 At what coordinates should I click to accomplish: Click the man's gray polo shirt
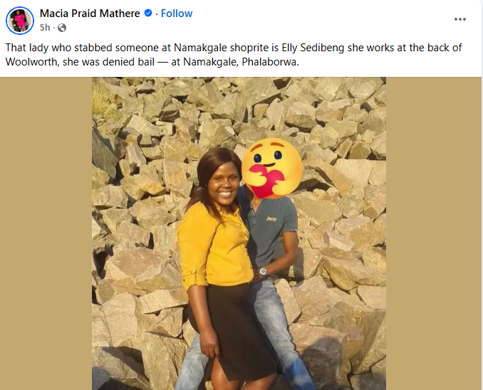pyautogui.click(x=274, y=228)
